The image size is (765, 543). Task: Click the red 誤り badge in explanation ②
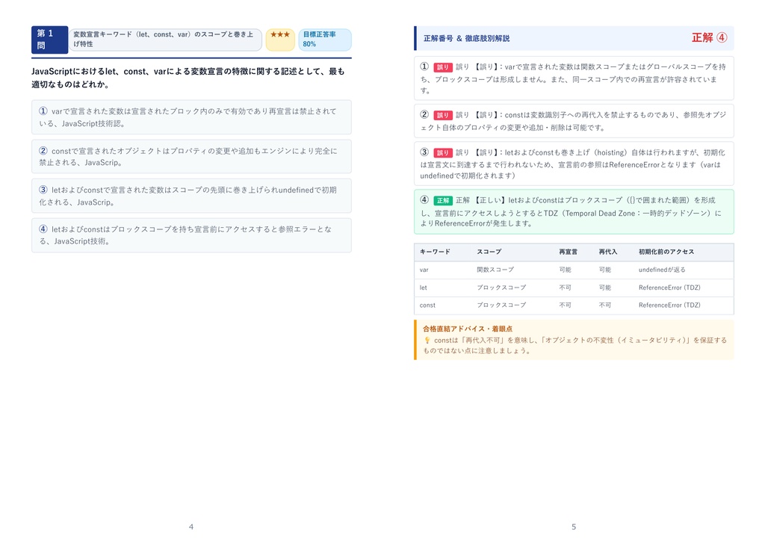click(442, 115)
